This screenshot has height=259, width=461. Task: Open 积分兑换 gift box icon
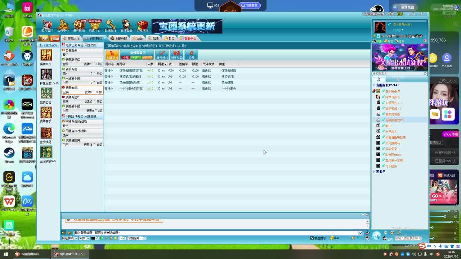142,26
